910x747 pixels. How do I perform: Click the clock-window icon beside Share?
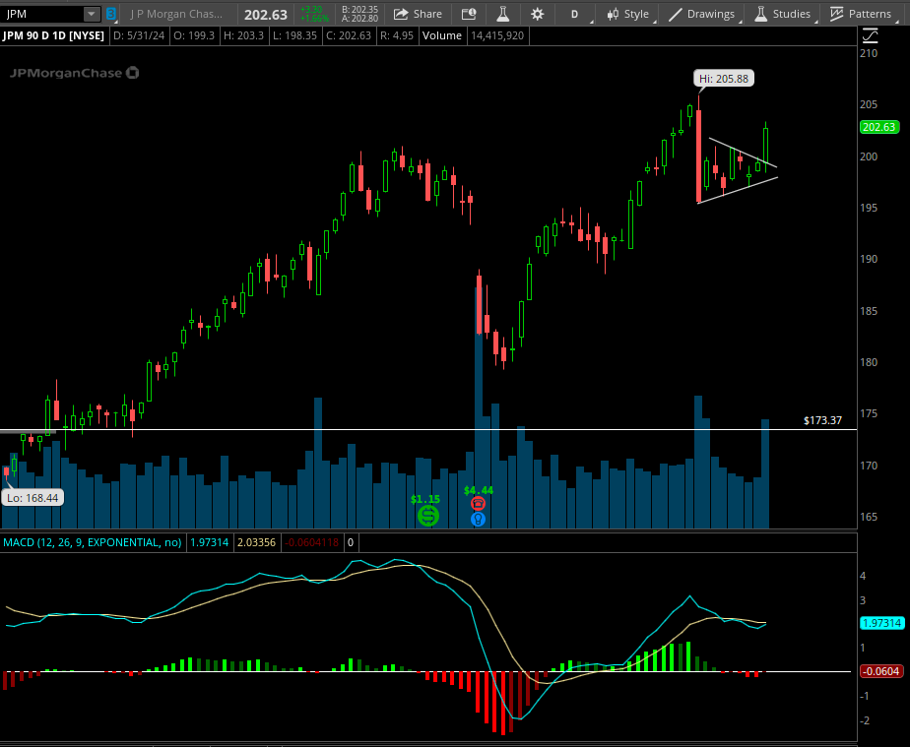point(469,14)
